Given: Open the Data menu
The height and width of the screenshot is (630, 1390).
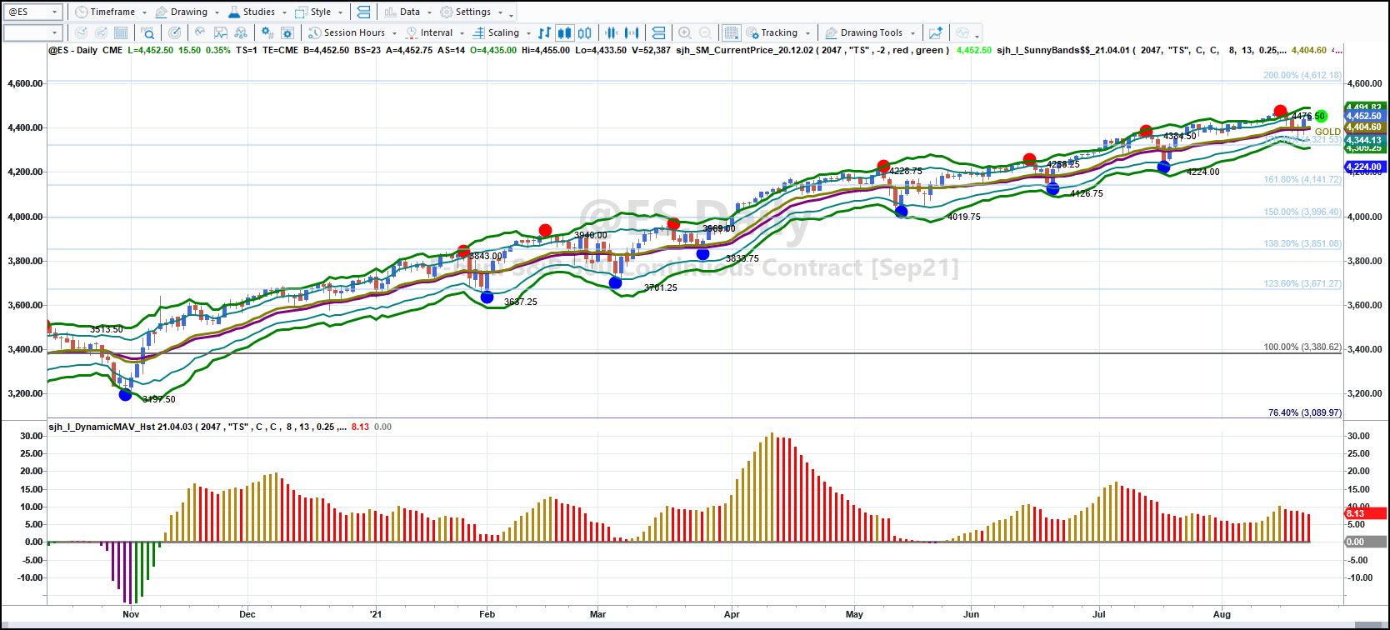Looking at the screenshot, I should [408, 12].
